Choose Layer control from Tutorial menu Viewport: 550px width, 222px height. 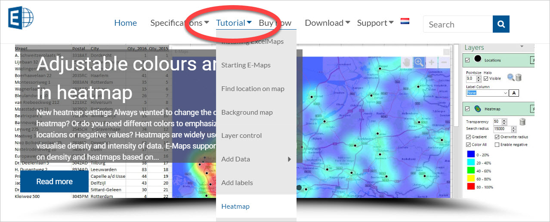click(241, 136)
